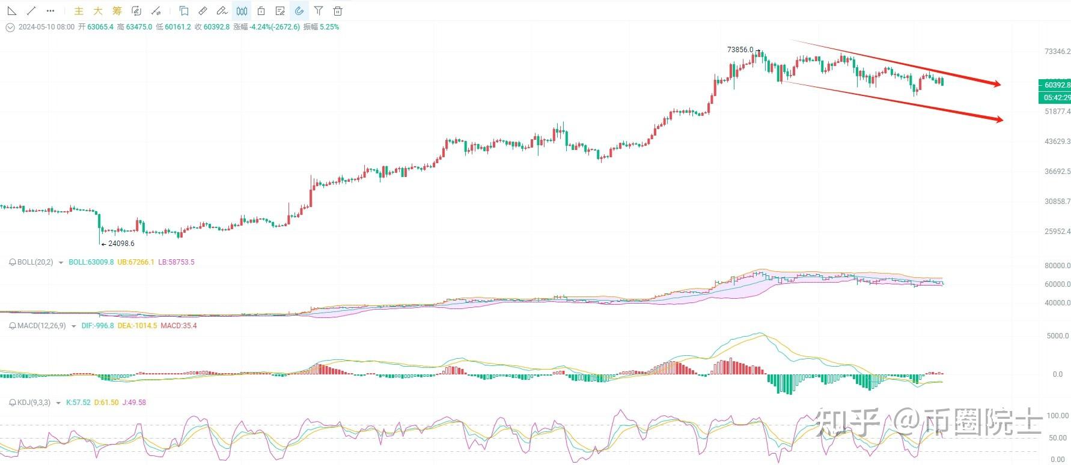The width and height of the screenshot is (1071, 465).
Task: Click the 60392.8 current price tag
Action: [1055, 85]
